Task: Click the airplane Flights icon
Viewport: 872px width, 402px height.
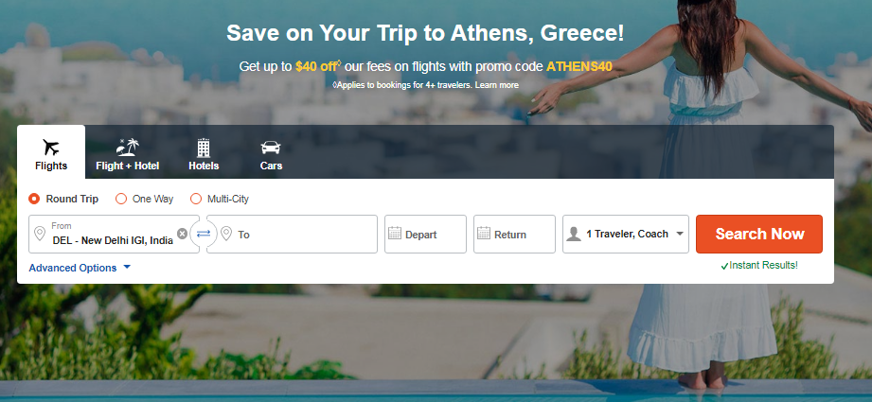Action: pyautogui.click(x=51, y=148)
